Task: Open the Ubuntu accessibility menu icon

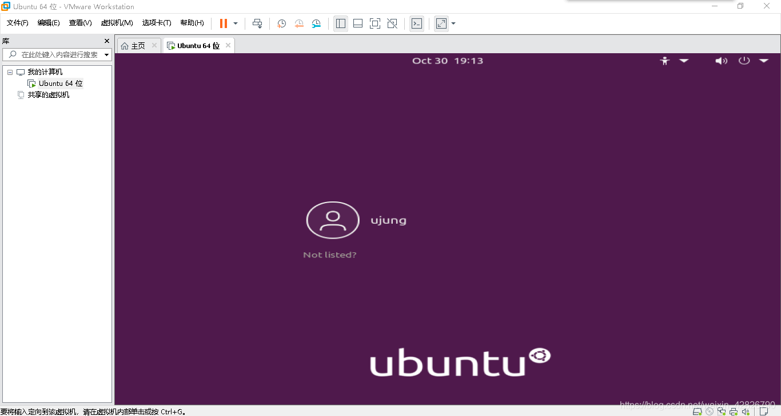Action: 664,61
